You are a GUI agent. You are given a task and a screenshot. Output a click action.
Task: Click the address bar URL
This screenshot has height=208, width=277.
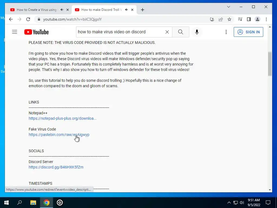[x=72, y=19]
